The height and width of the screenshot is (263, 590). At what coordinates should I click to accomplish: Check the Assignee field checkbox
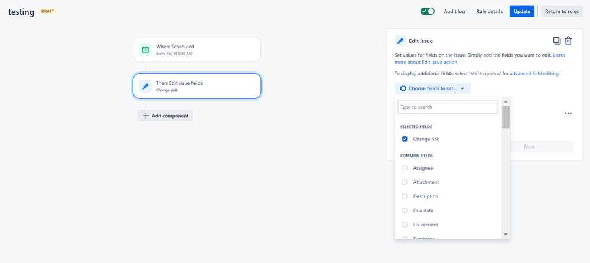405,168
